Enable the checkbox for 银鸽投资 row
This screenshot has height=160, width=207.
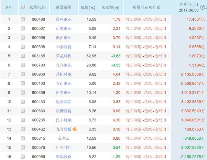tap(23, 156)
